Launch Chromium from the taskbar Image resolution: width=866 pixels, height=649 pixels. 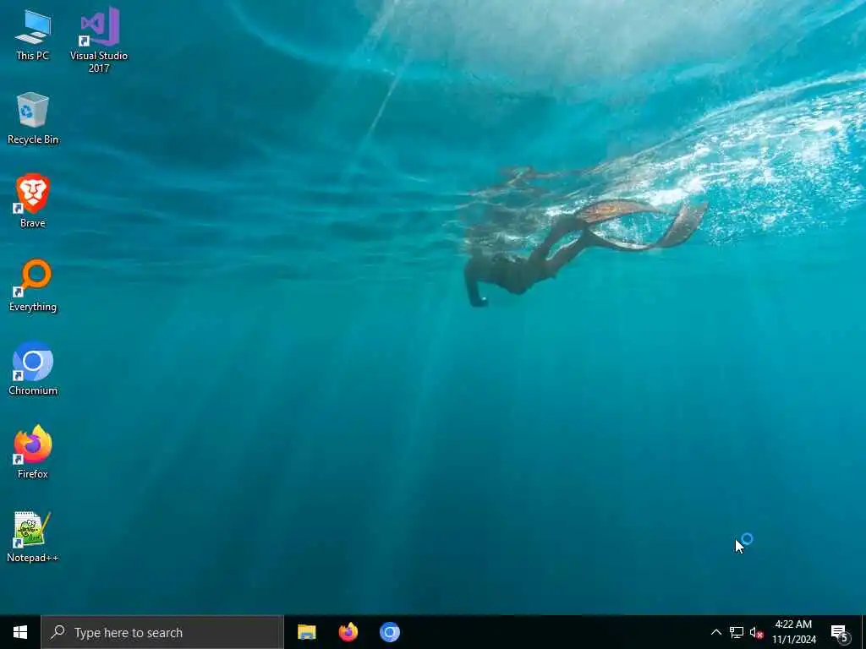click(x=389, y=632)
